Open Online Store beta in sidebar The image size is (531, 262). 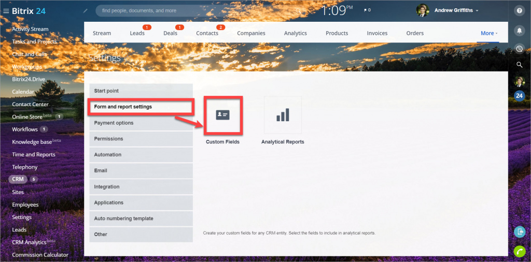pos(32,117)
